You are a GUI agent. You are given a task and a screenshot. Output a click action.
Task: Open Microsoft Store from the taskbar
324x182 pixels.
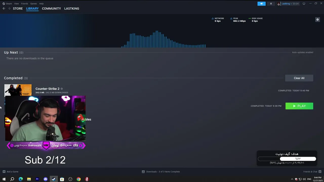pyautogui.click(x=62, y=179)
